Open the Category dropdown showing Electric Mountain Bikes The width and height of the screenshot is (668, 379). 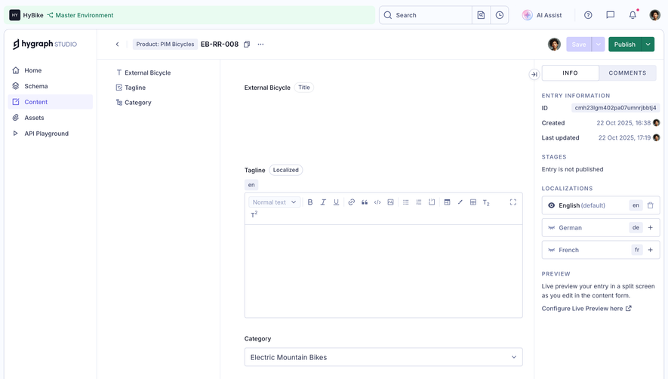383,357
